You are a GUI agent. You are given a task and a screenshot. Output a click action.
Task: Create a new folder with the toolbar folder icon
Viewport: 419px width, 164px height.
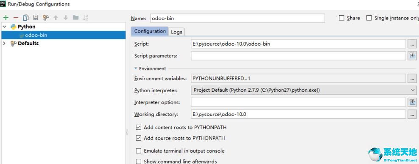pos(75,18)
